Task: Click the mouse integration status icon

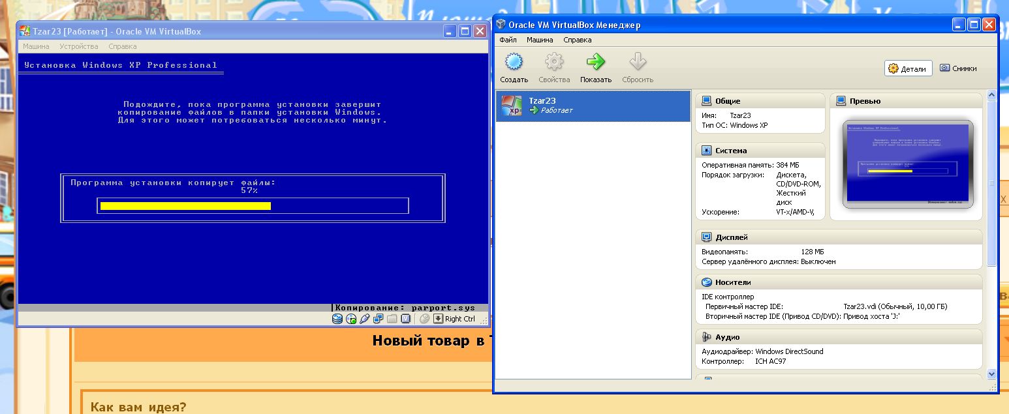Action: 424,319
